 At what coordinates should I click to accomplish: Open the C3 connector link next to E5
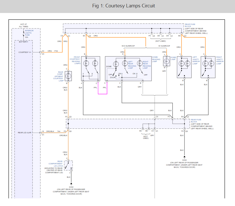click(90, 36)
